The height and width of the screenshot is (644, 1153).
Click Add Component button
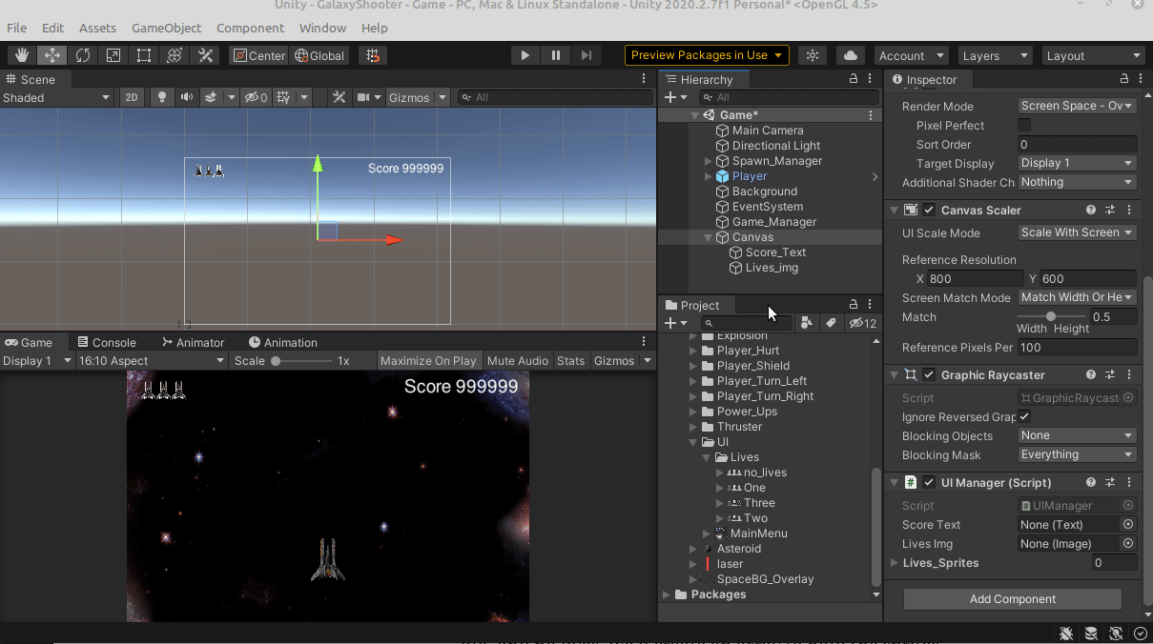[1012, 599]
